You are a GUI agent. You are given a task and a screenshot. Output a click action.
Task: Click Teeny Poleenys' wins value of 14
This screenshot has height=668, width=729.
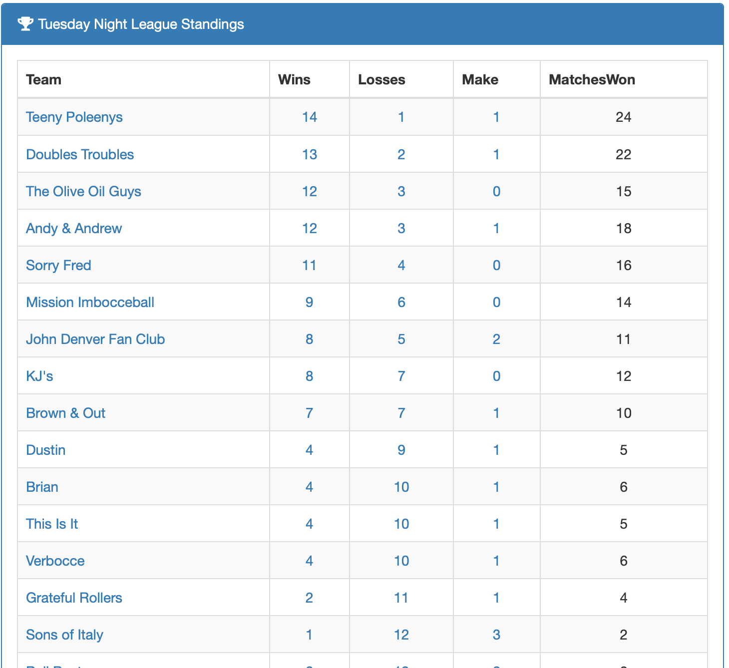click(309, 117)
